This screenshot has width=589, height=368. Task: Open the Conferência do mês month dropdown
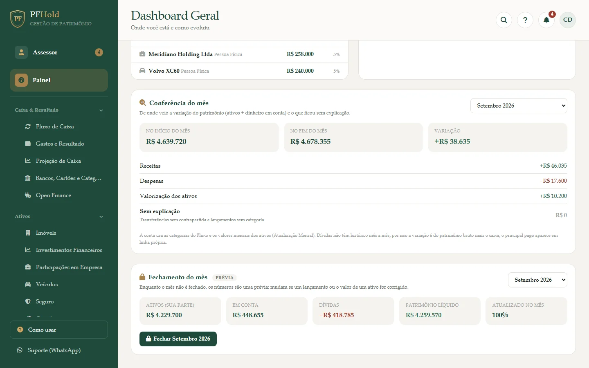[519, 105]
